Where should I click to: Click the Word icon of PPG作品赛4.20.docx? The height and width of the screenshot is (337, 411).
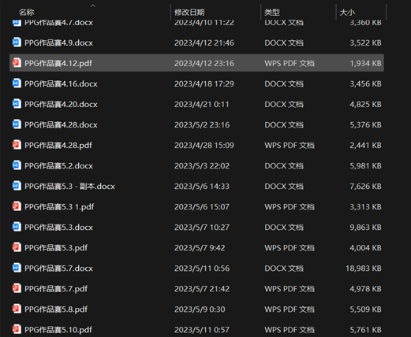coord(17,104)
